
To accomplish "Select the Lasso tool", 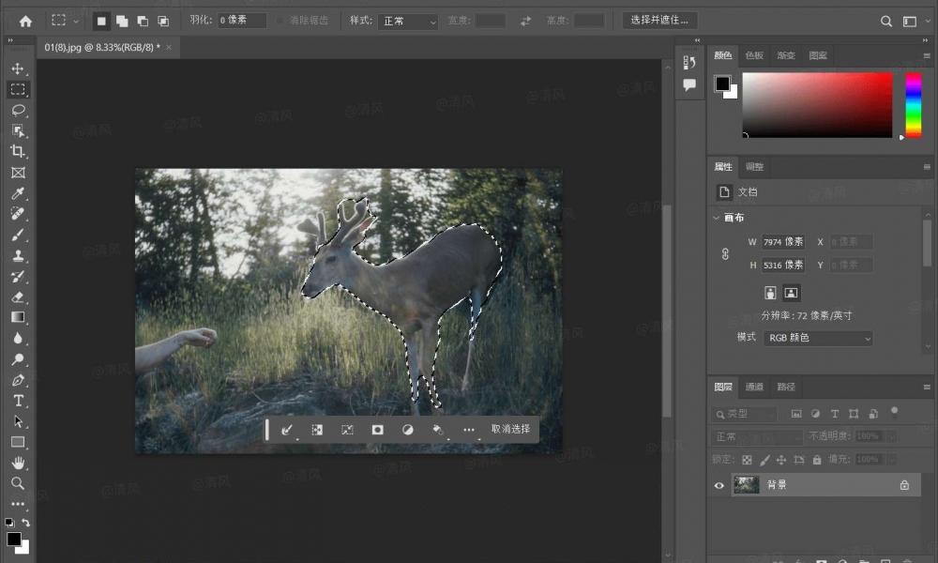I will point(18,110).
